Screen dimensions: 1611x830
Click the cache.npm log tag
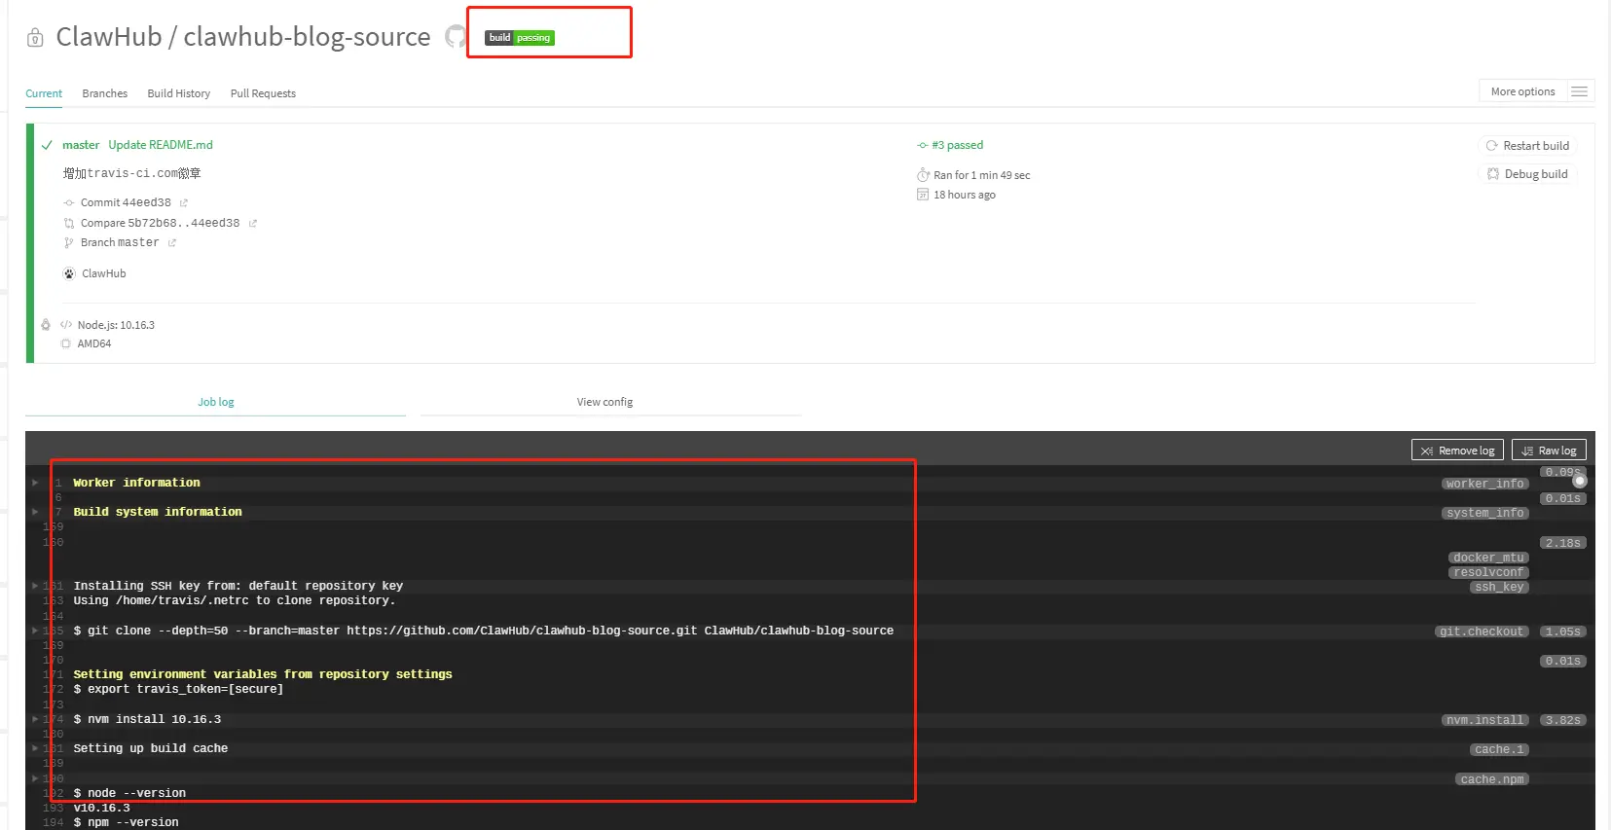1492,779
